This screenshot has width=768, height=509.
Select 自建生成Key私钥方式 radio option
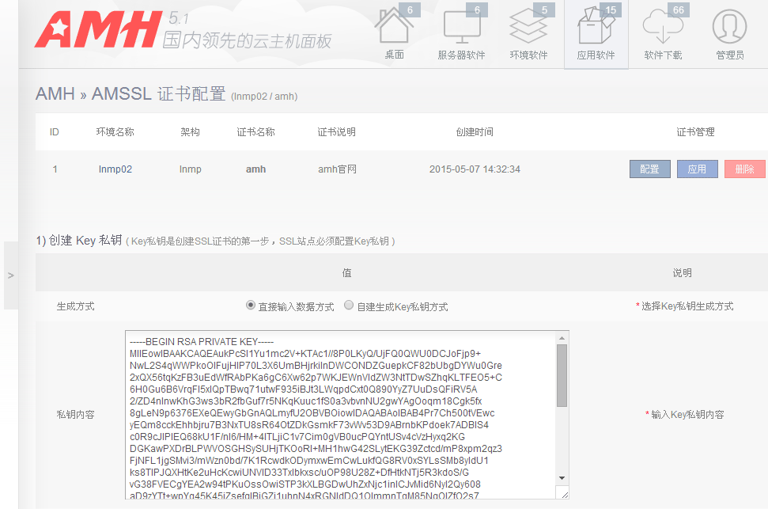pos(349,306)
